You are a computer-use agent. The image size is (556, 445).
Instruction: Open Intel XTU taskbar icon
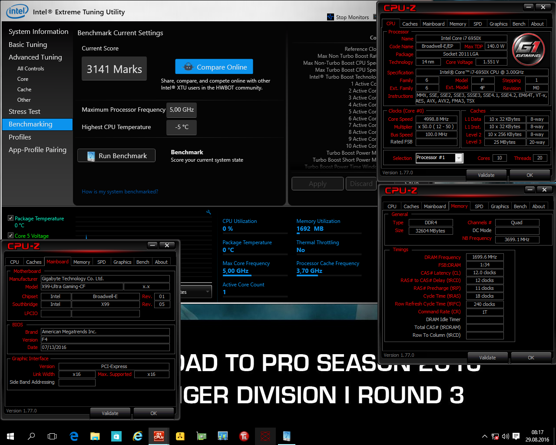tap(286, 436)
